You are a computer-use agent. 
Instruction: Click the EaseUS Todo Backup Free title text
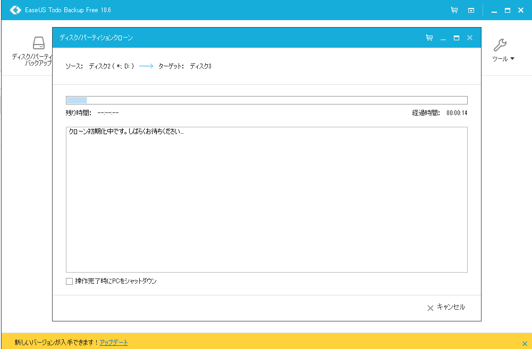68,10
